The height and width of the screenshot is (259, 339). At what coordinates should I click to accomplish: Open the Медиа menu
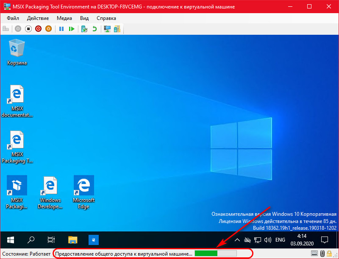(64, 18)
